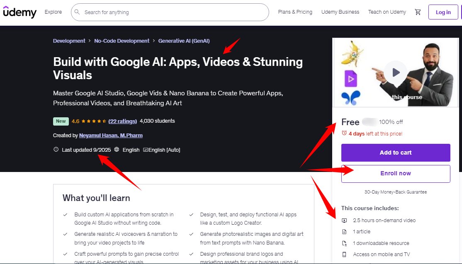This screenshot has height=264, width=462.
Task: Open the shopping cart icon
Action: pos(418,12)
